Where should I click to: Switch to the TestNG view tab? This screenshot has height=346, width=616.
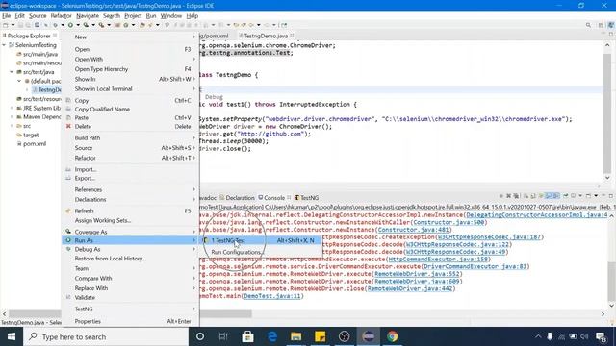tap(306, 198)
